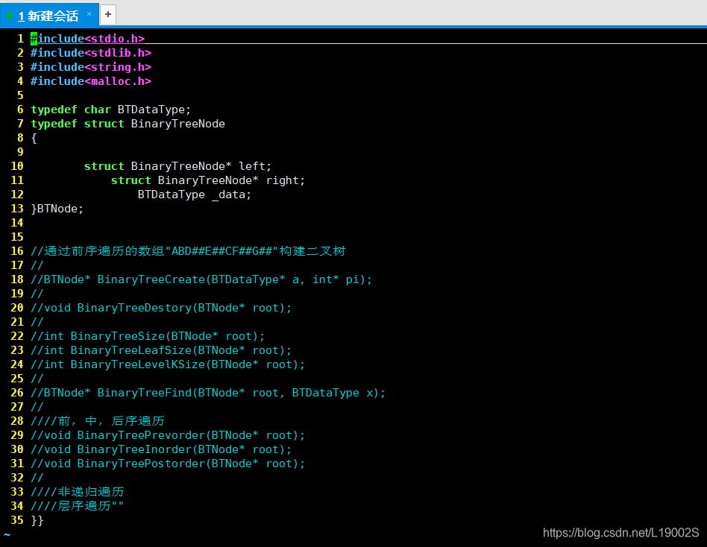Click line number 16 in gutter
707x547 pixels.
click(x=17, y=251)
